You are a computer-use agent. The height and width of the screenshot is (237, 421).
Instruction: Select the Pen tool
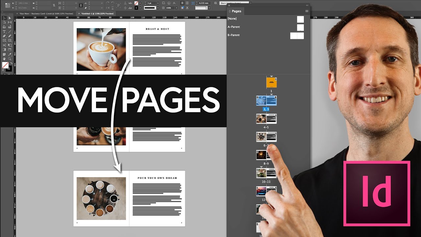(x=4, y=36)
